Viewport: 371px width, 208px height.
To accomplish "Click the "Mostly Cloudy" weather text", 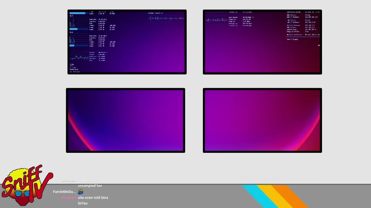I will pos(74,69).
